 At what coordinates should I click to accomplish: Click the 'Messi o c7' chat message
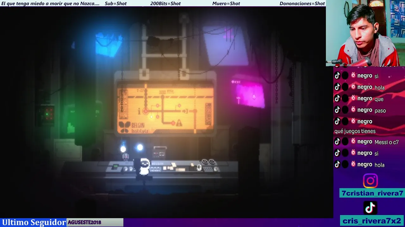click(386, 142)
